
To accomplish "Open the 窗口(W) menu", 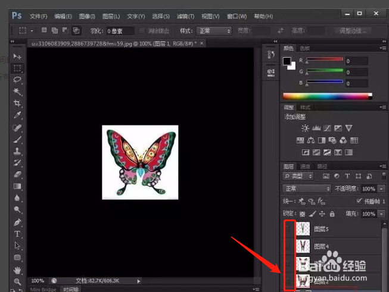I will [237, 16].
